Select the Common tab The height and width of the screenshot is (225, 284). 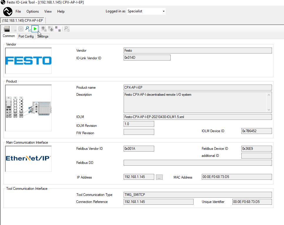pos(9,36)
